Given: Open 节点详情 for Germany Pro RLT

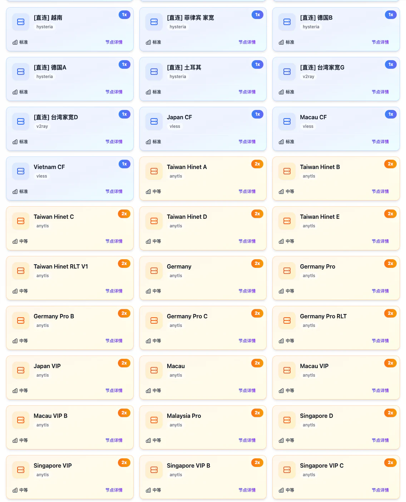Looking at the screenshot, I should (380, 341).
